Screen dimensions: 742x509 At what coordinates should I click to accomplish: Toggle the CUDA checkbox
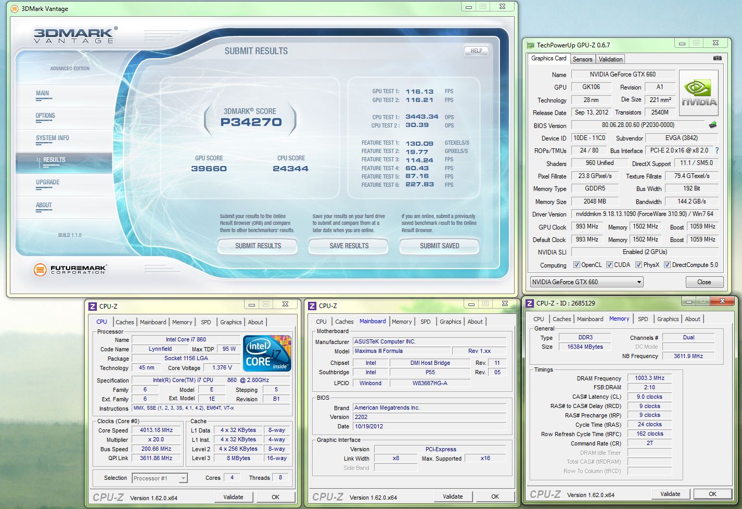coord(609,265)
